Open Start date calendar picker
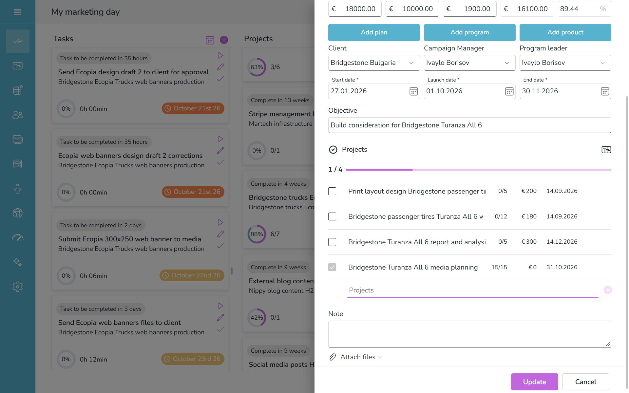The height and width of the screenshot is (393, 629). [x=414, y=91]
